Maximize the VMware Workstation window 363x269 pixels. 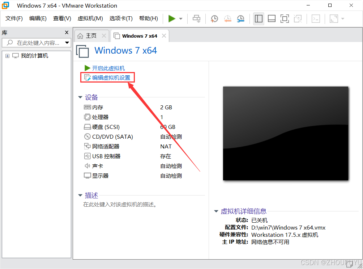(330, 5)
